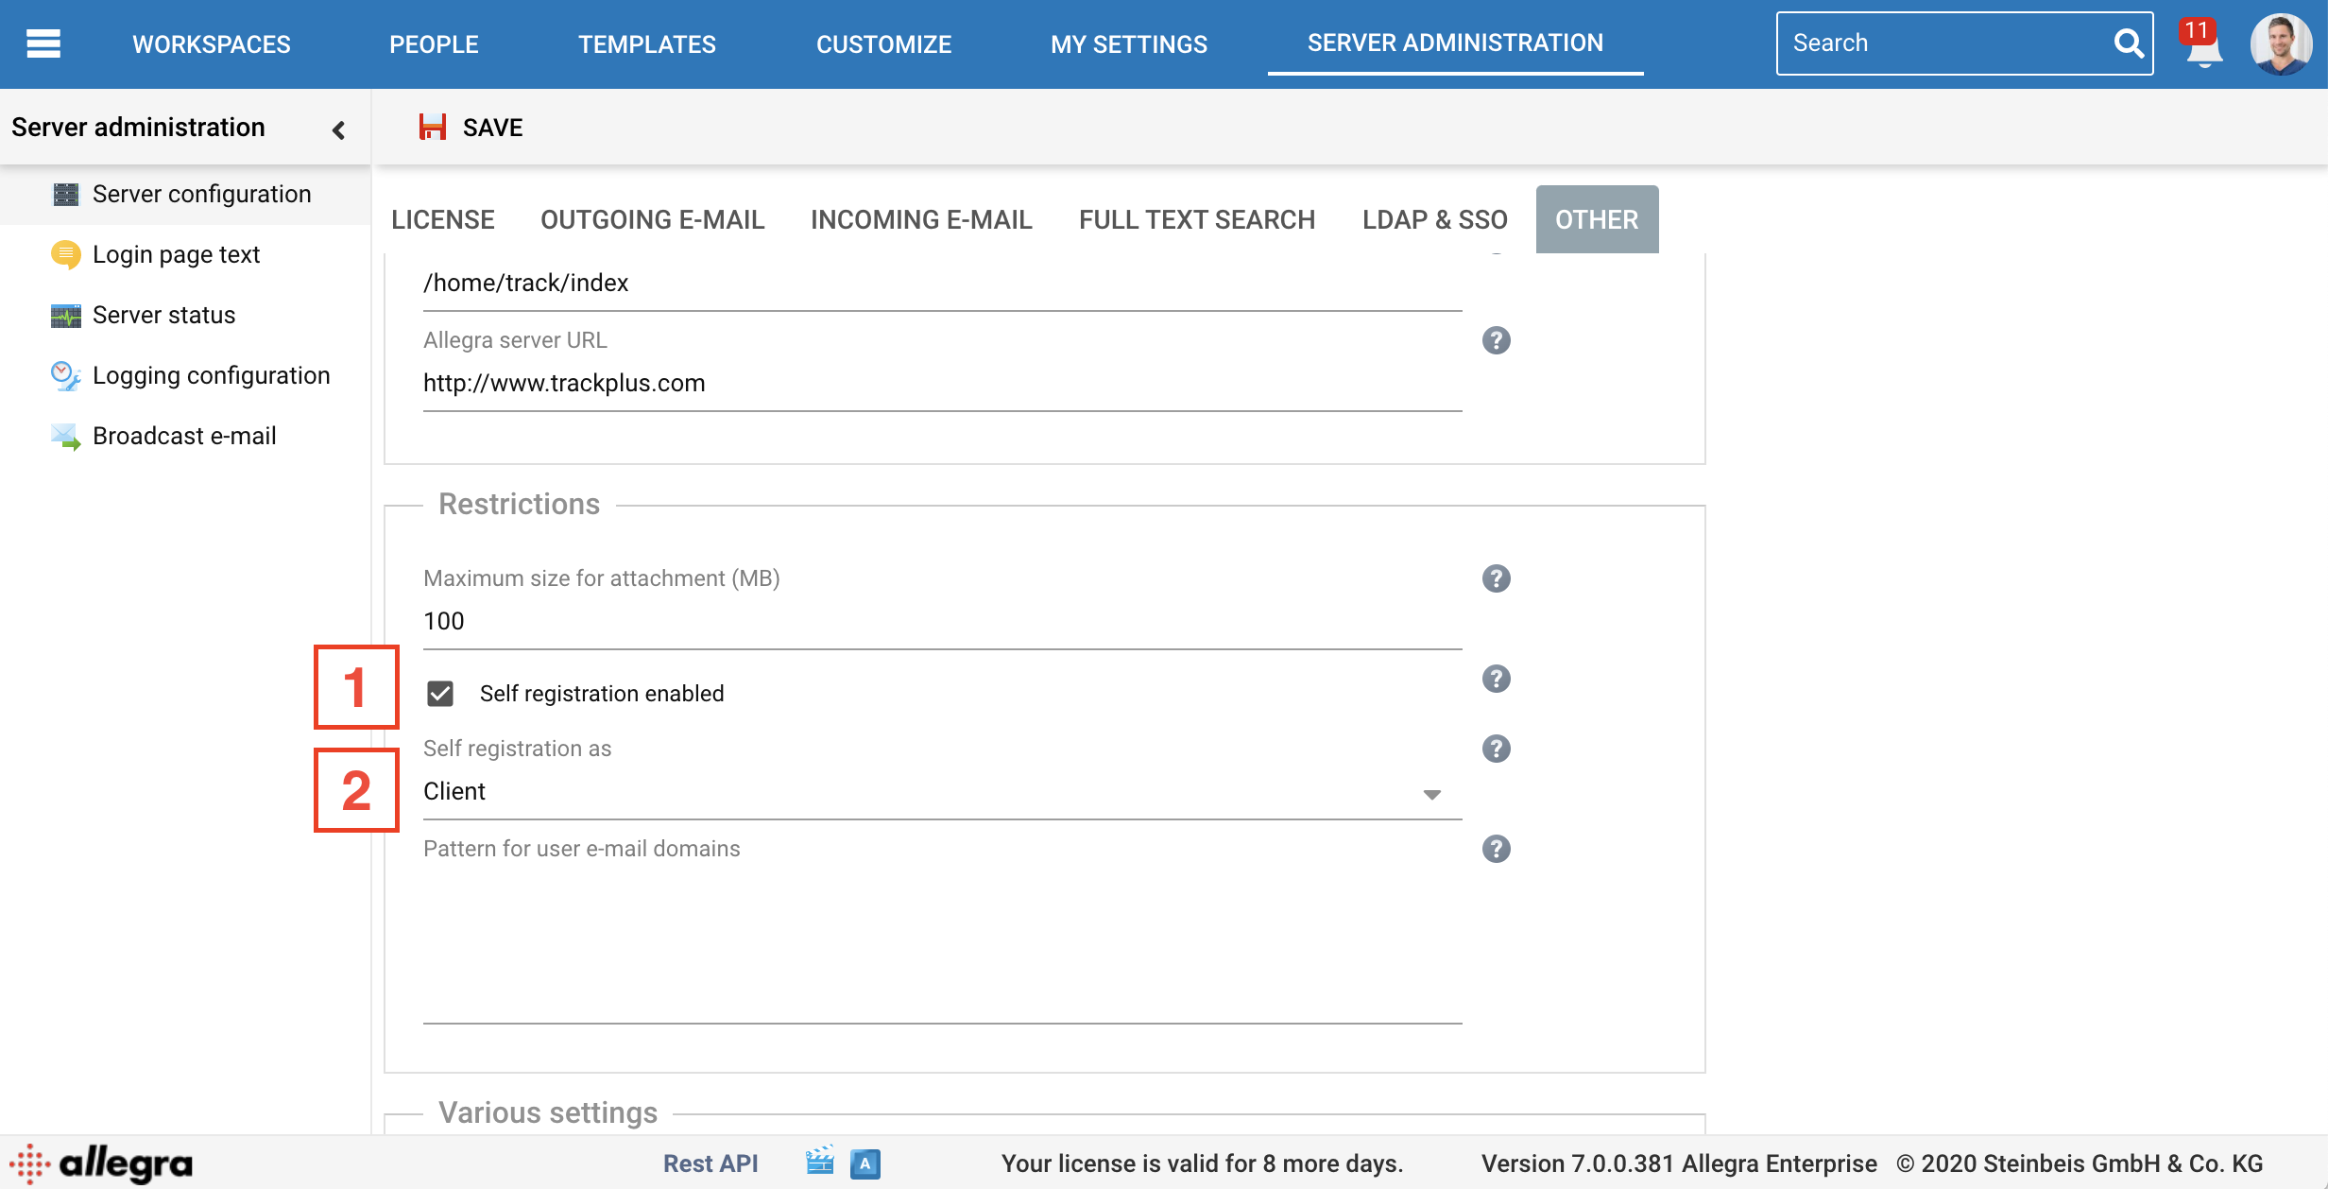Click the notification bell icon
This screenshot has height=1189, width=2328.
pyautogui.click(x=2202, y=45)
